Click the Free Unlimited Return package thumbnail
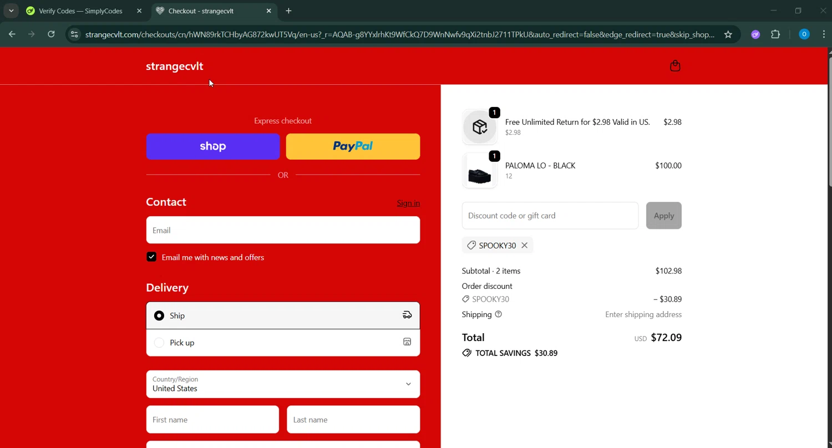The height and width of the screenshot is (448, 832). click(480, 127)
